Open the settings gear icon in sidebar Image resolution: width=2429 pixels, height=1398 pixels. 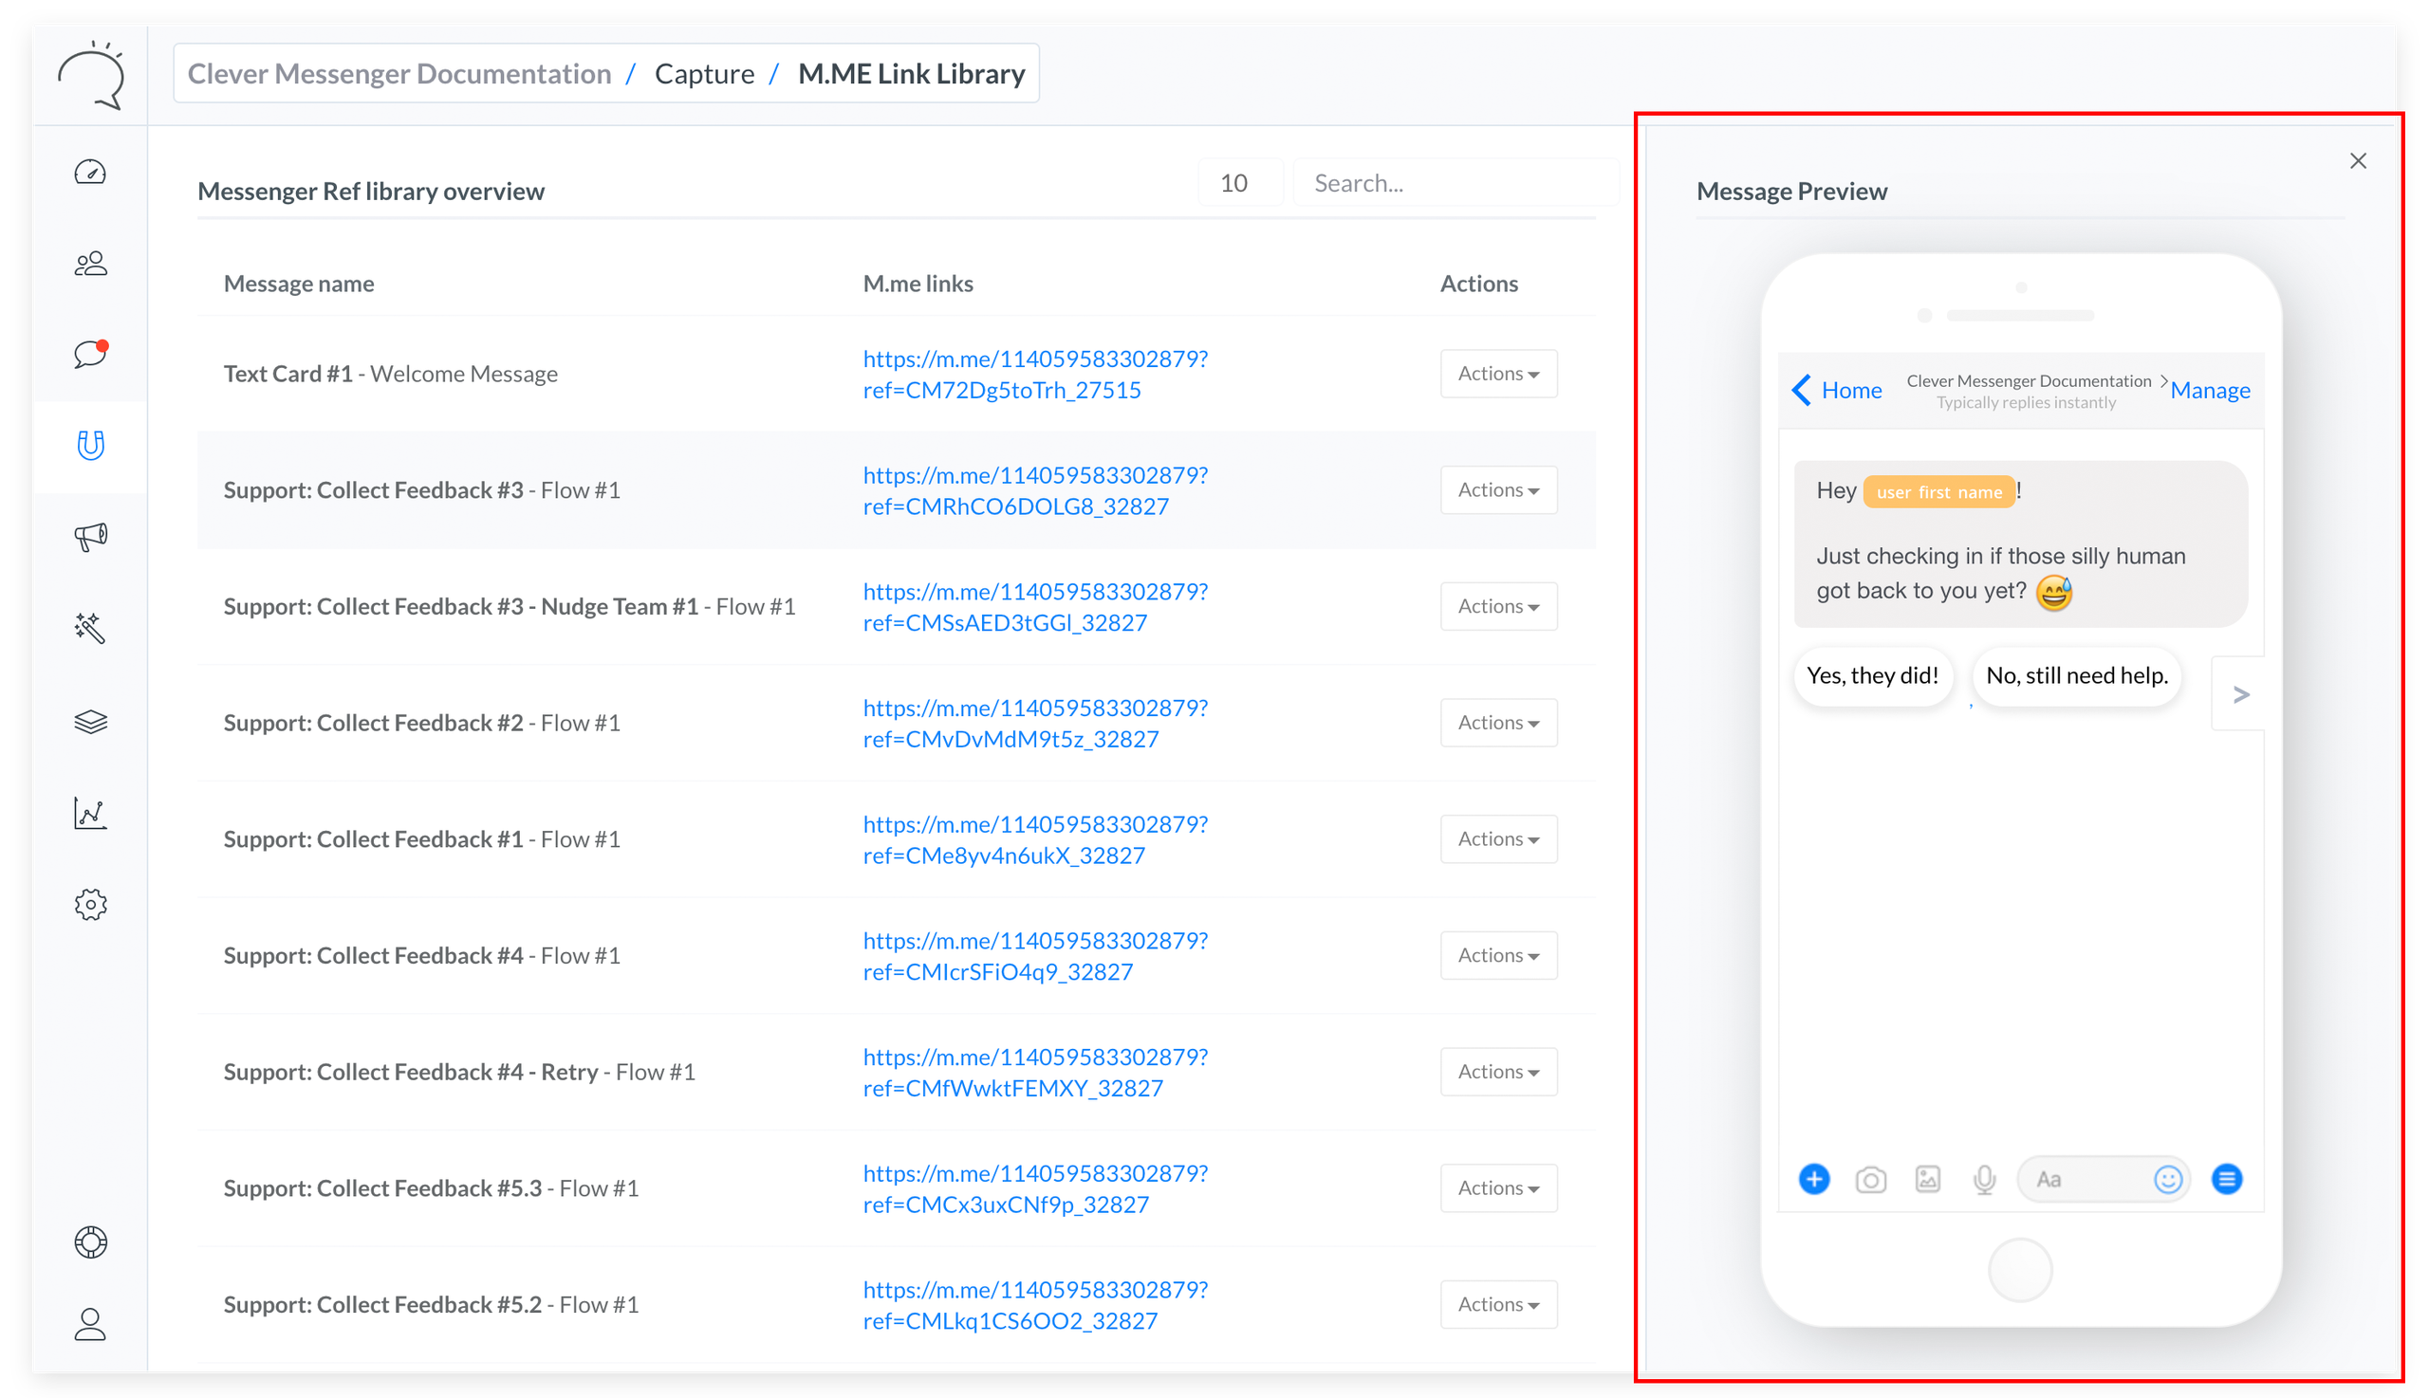click(90, 905)
